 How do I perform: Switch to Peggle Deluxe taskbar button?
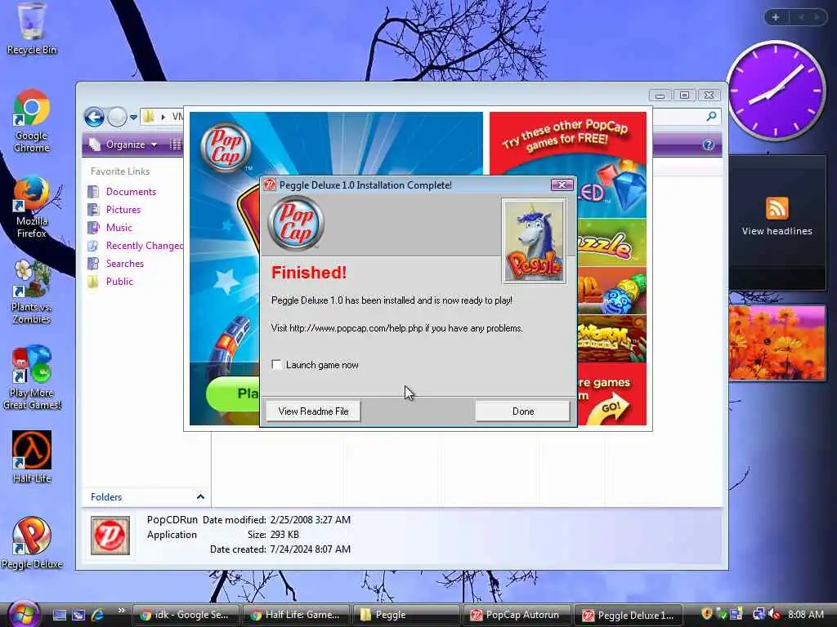click(x=629, y=615)
